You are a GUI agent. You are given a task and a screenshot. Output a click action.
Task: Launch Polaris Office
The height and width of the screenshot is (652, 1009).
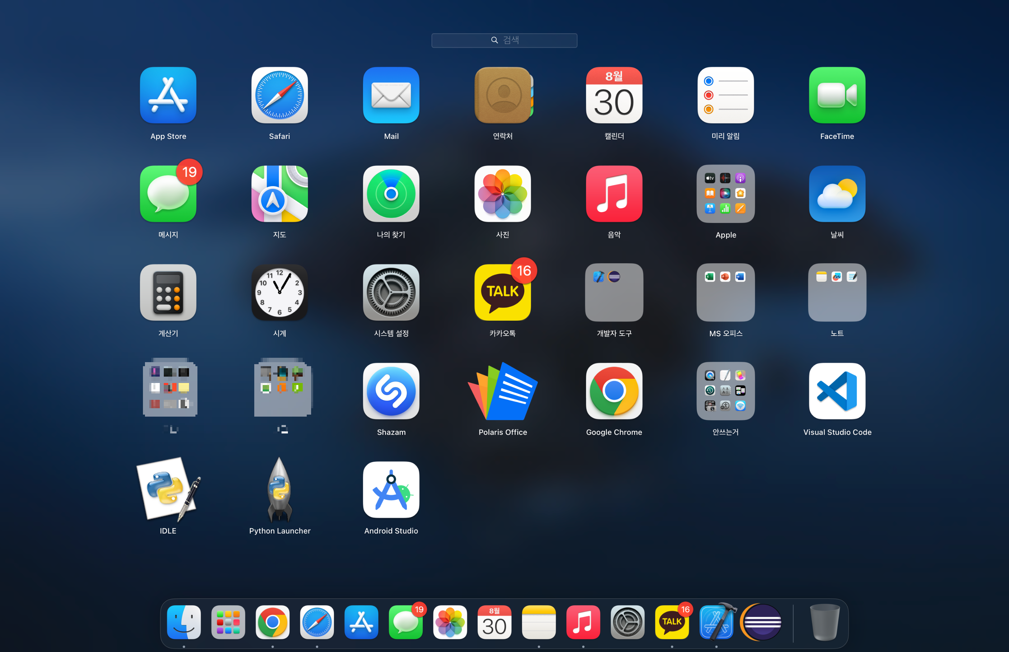point(502,391)
